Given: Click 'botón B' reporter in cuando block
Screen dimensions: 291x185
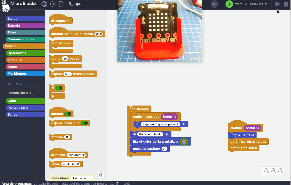Looking at the screenshot, I should 252,128.
